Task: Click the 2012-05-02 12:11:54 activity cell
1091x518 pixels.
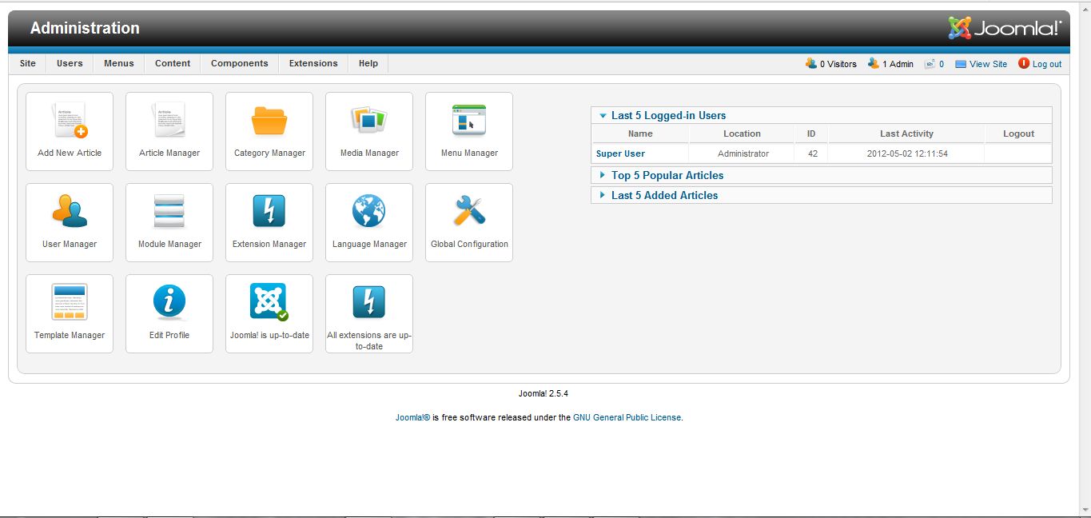Action: 907,153
